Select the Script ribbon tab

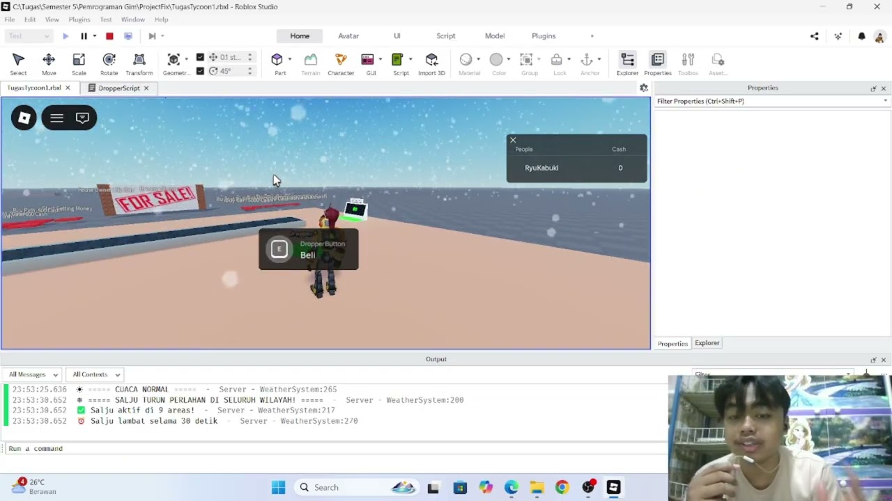point(446,36)
